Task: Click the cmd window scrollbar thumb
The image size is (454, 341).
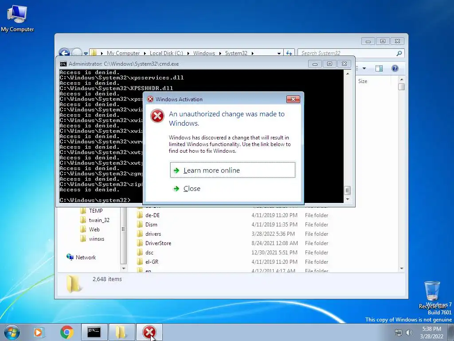Action: click(x=348, y=190)
